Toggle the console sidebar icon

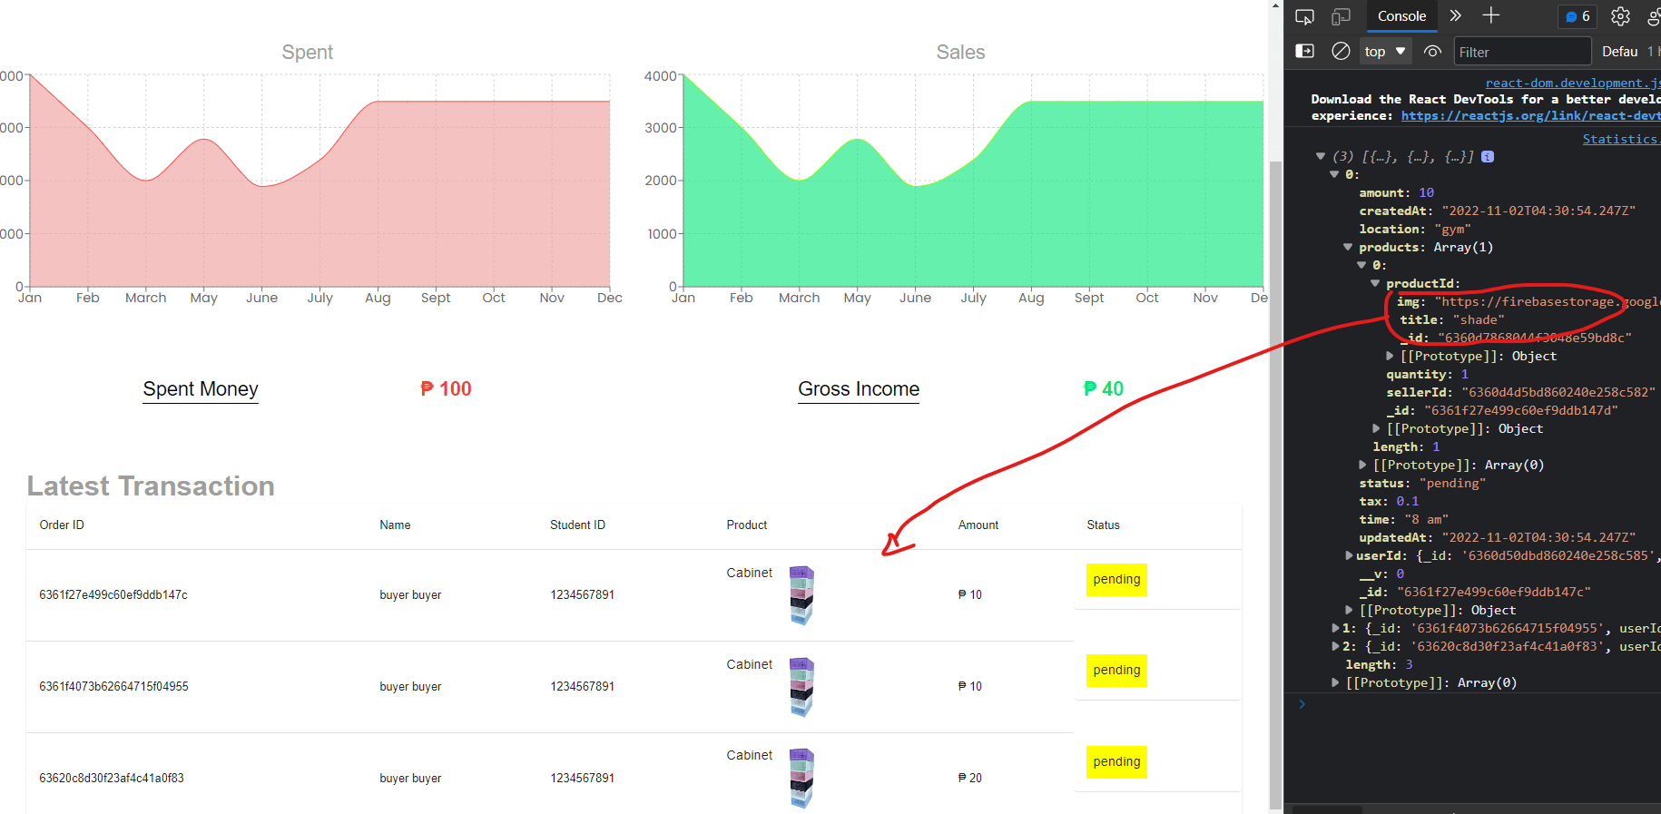click(1304, 51)
